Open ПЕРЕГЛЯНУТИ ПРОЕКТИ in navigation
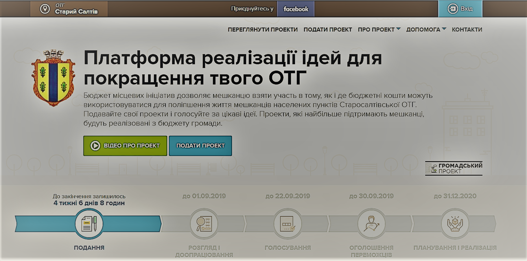527x261 pixels. click(263, 30)
